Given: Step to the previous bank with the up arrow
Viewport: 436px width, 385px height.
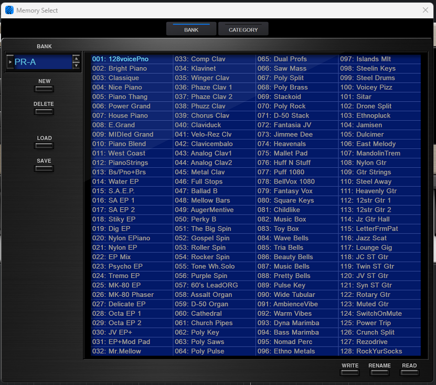Looking at the screenshot, I should (76, 58).
